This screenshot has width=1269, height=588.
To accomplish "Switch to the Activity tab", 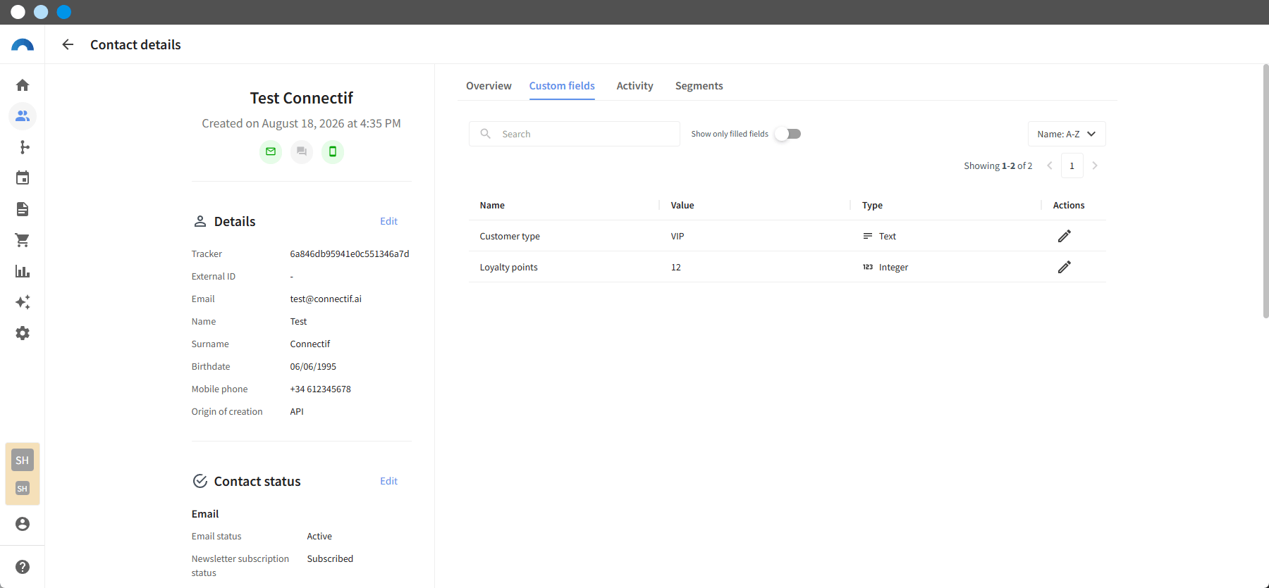I will coord(634,86).
